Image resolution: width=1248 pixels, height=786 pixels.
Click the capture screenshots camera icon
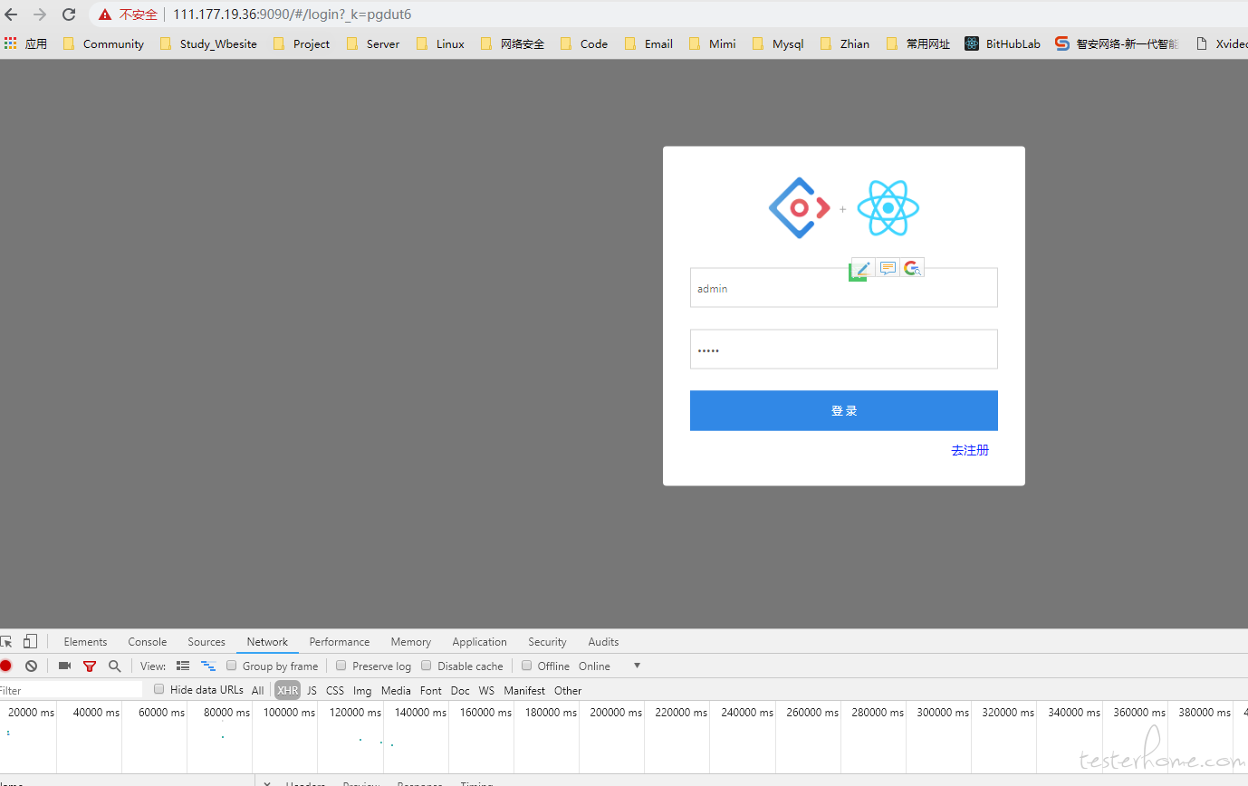(64, 666)
